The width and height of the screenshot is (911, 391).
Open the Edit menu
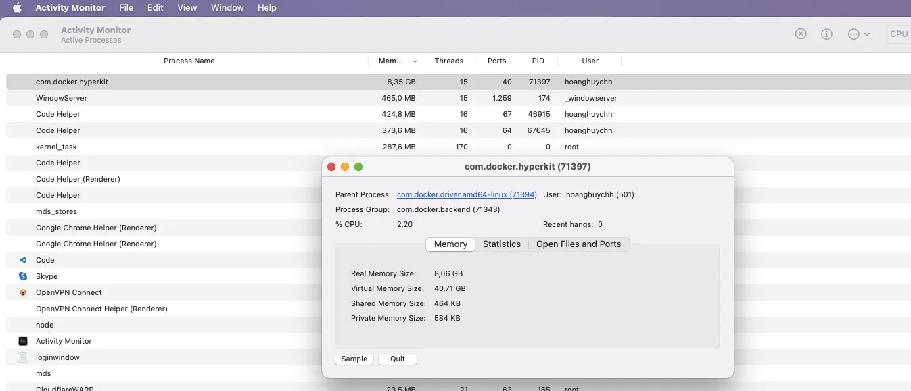pos(156,8)
